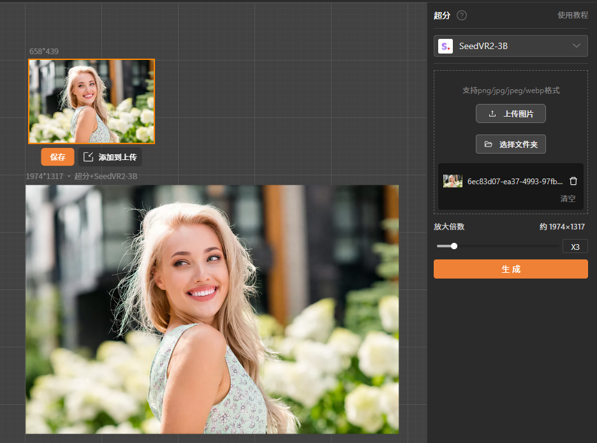Click the file name 6ec83d07-ea37-4993-97fb...
The width and height of the screenshot is (597, 443).
(515, 182)
